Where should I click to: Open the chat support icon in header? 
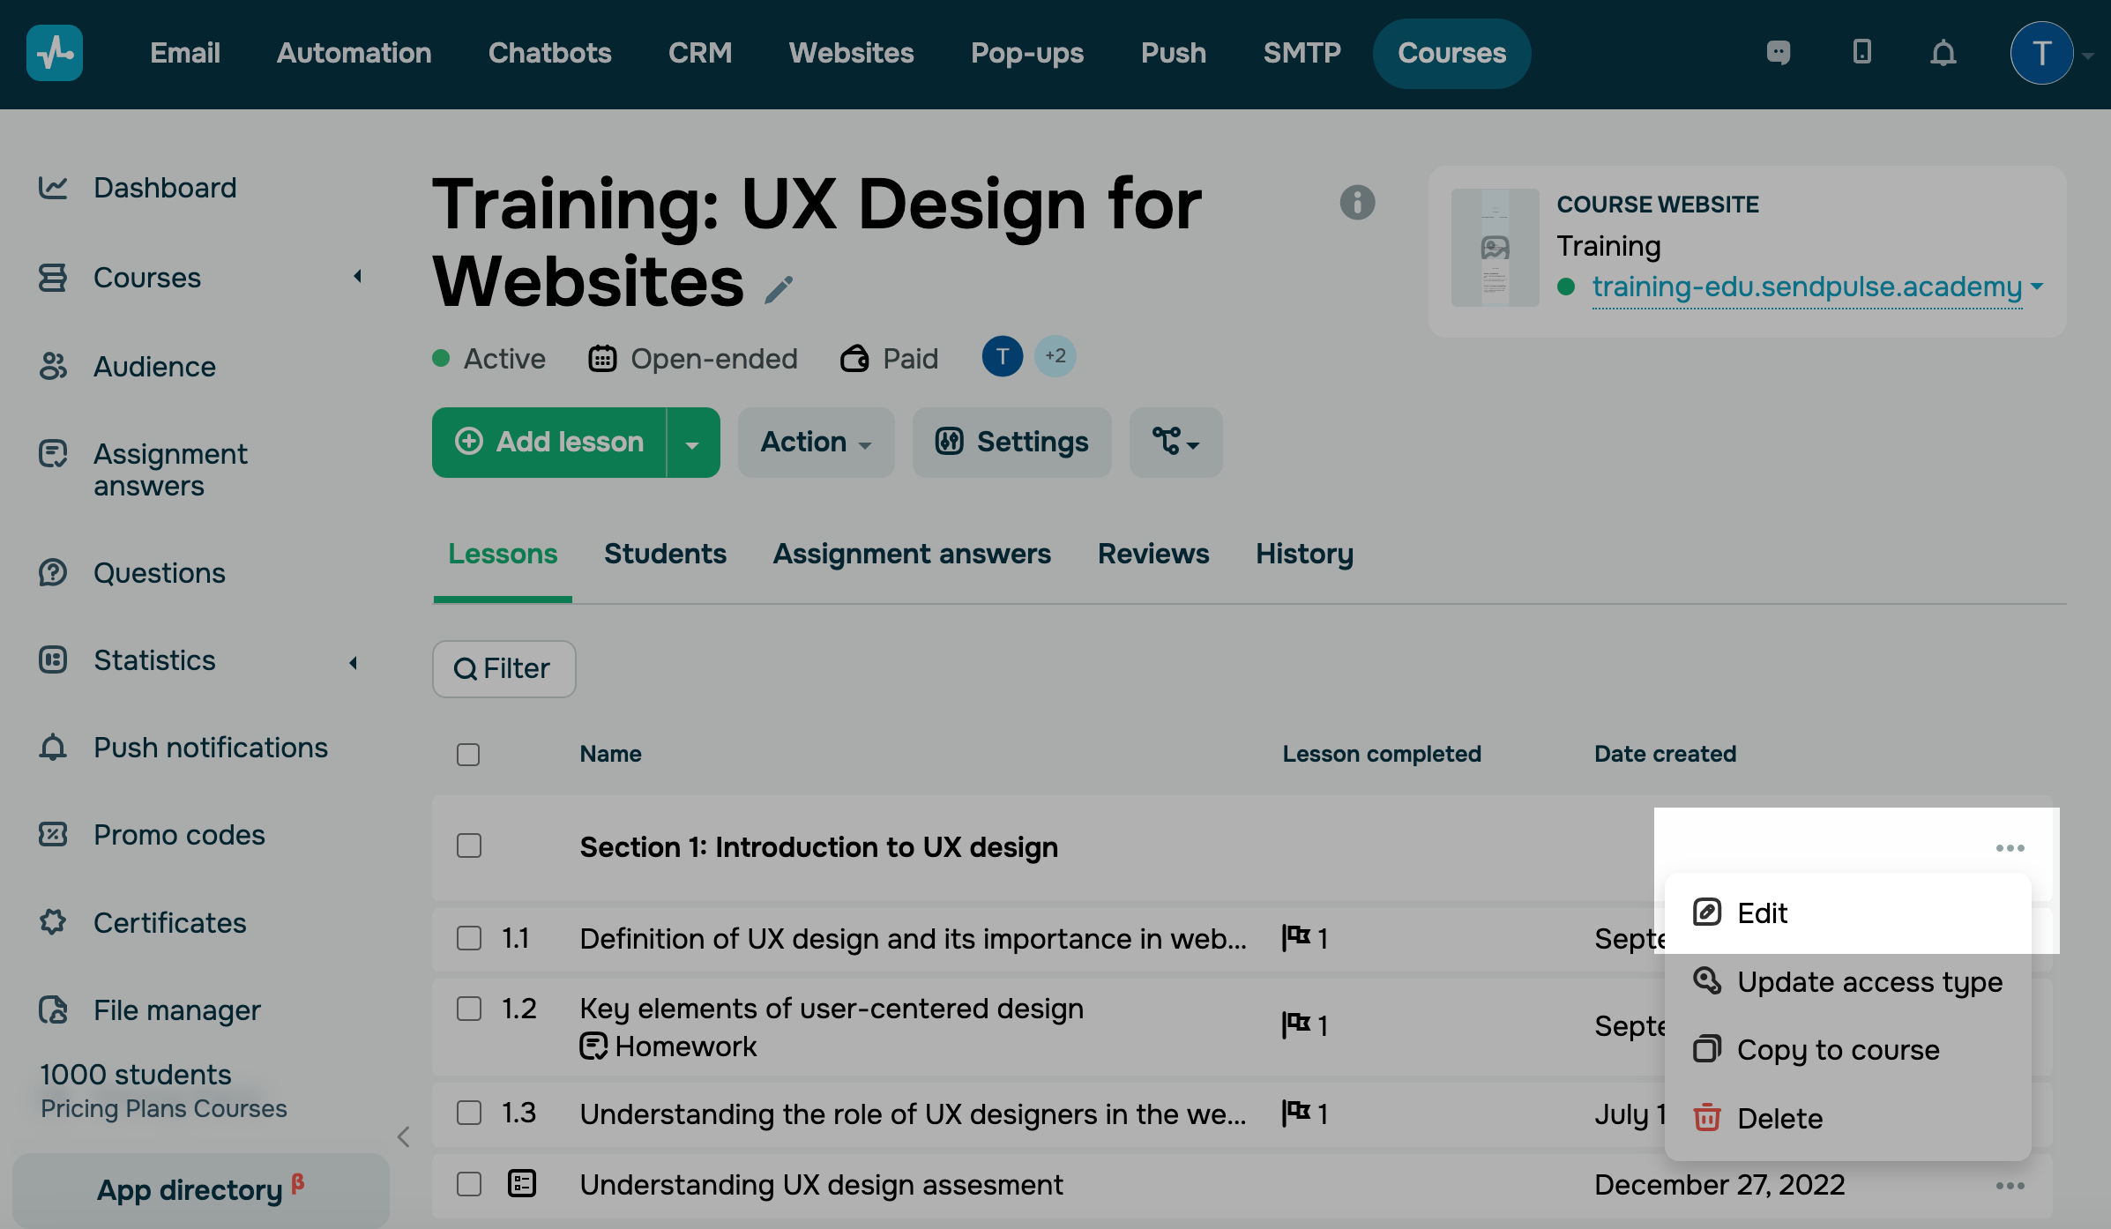1779,53
